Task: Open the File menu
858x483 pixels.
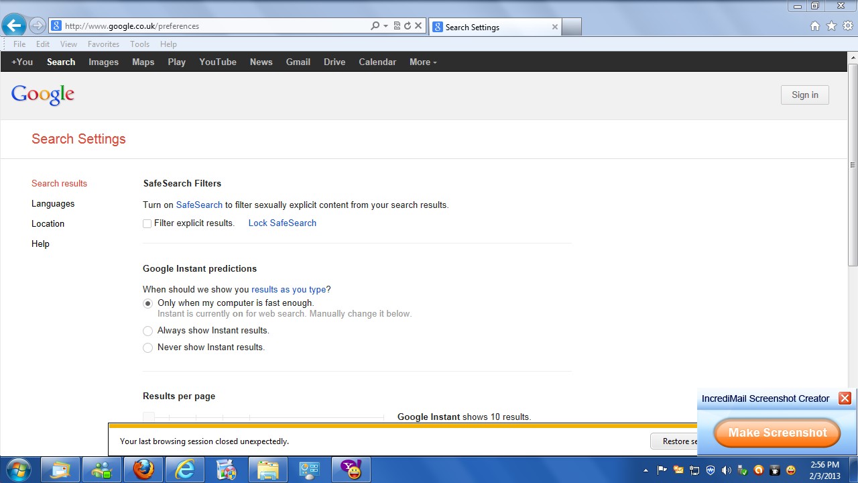Action: (19, 44)
